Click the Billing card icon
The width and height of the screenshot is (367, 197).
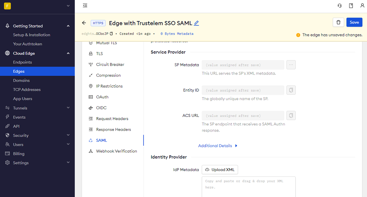click(7, 153)
